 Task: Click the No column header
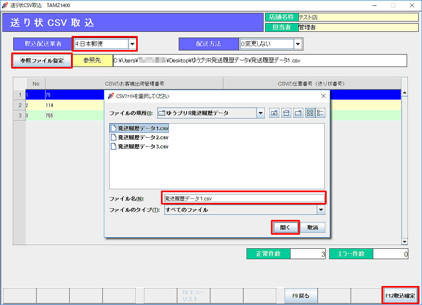[36, 83]
